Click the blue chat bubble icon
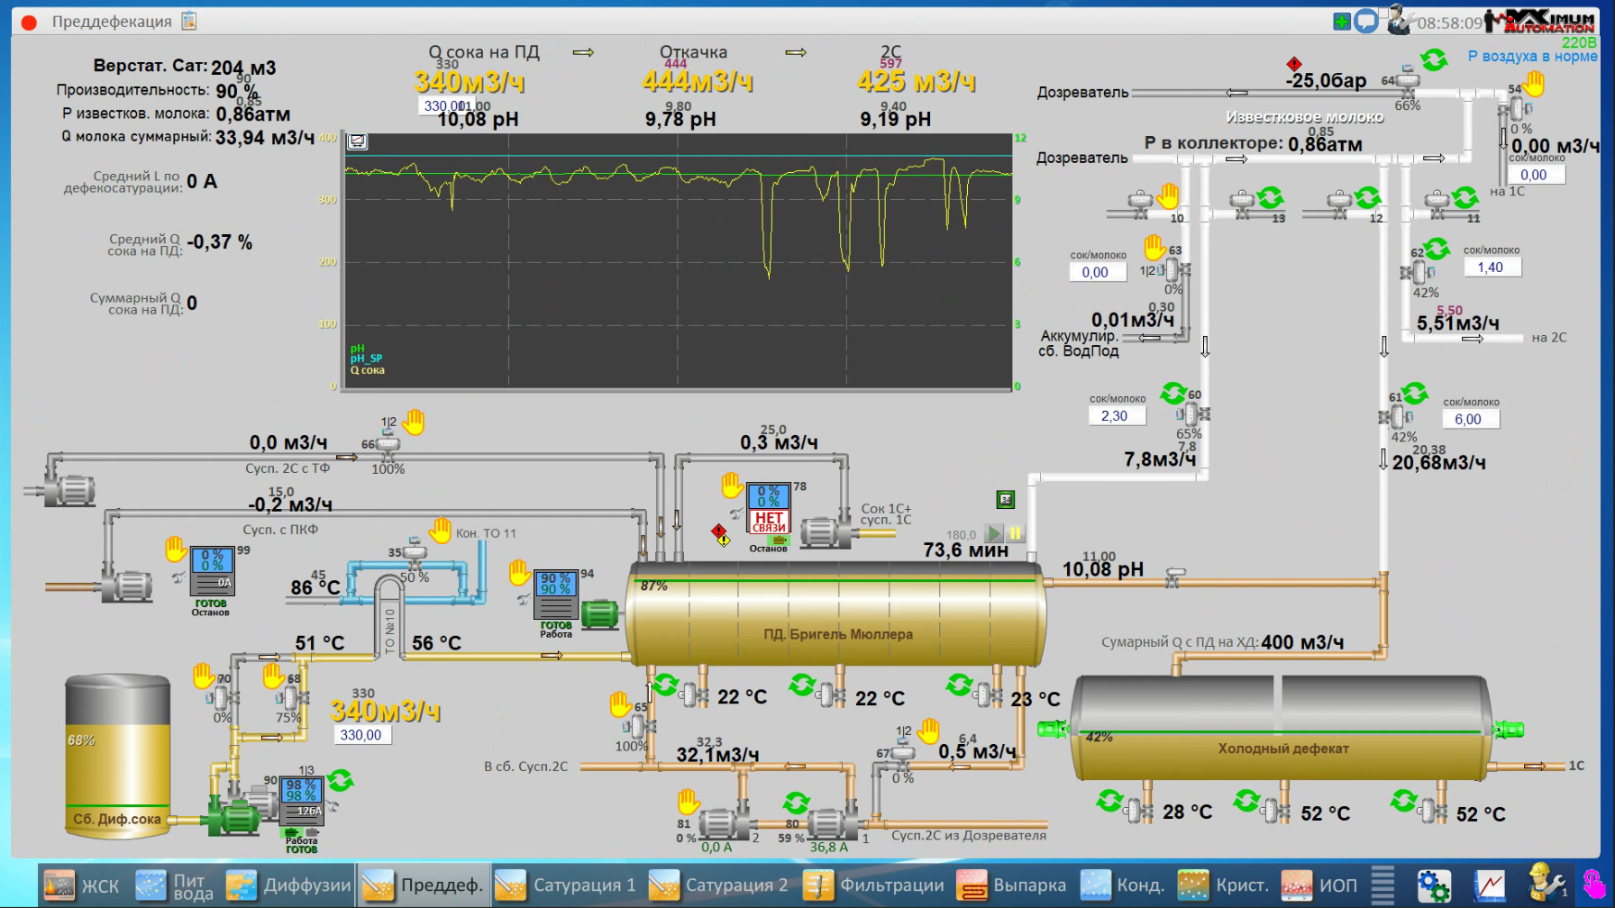The width and height of the screenshot is (1615, 908). pyautogui.click(x=1366, y=21)
